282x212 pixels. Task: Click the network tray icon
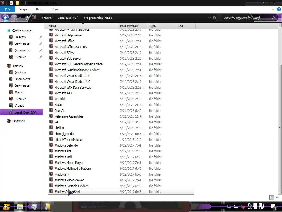(x=236, y=206)
